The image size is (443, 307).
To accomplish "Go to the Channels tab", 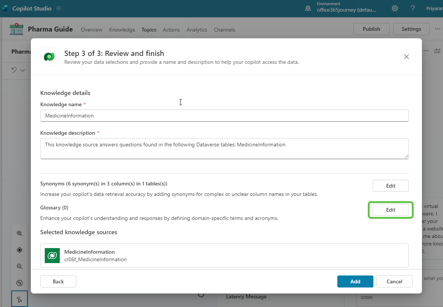I will (224, 30).
